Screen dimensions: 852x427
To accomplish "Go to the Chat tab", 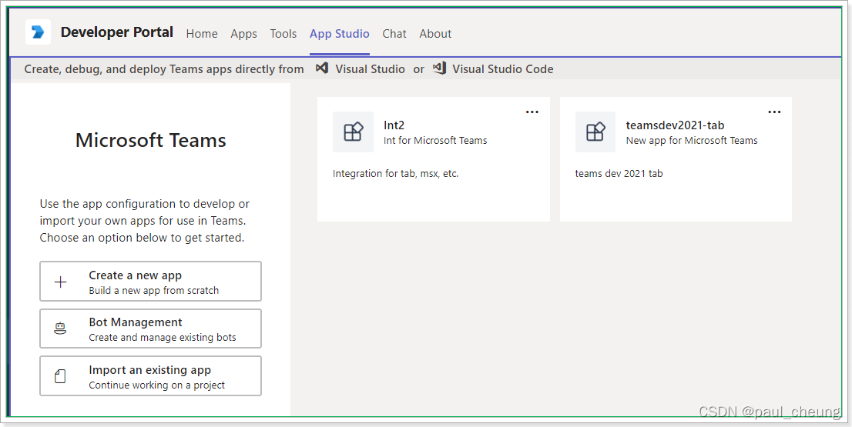I will pos(394,34).
